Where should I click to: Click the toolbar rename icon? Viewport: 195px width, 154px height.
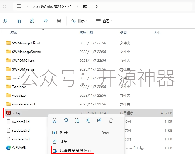coord(32,21)
